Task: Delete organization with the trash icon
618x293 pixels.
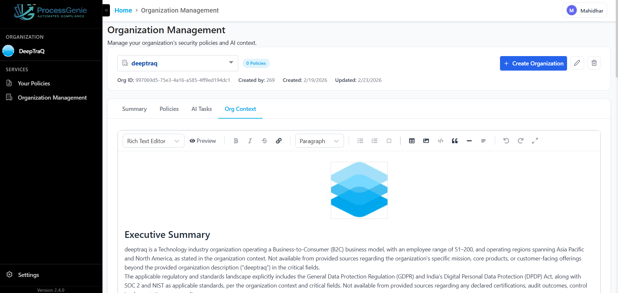Action: click(594, 63)
